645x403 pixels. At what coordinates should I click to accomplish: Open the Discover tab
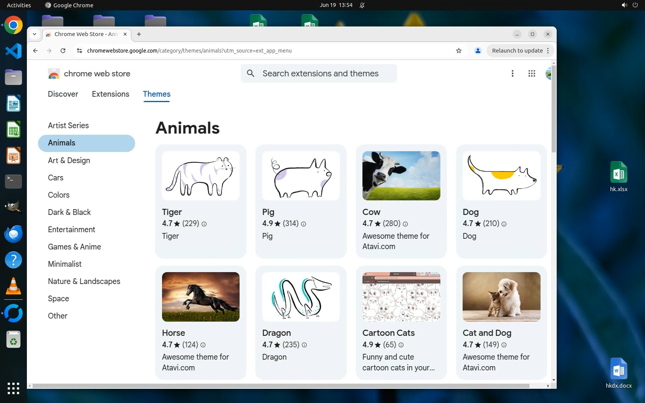click(63, 94)
